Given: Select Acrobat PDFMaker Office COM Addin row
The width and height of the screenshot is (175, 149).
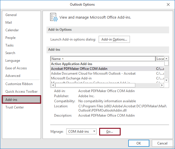Looking at the screenshot, I should [107, 69].
